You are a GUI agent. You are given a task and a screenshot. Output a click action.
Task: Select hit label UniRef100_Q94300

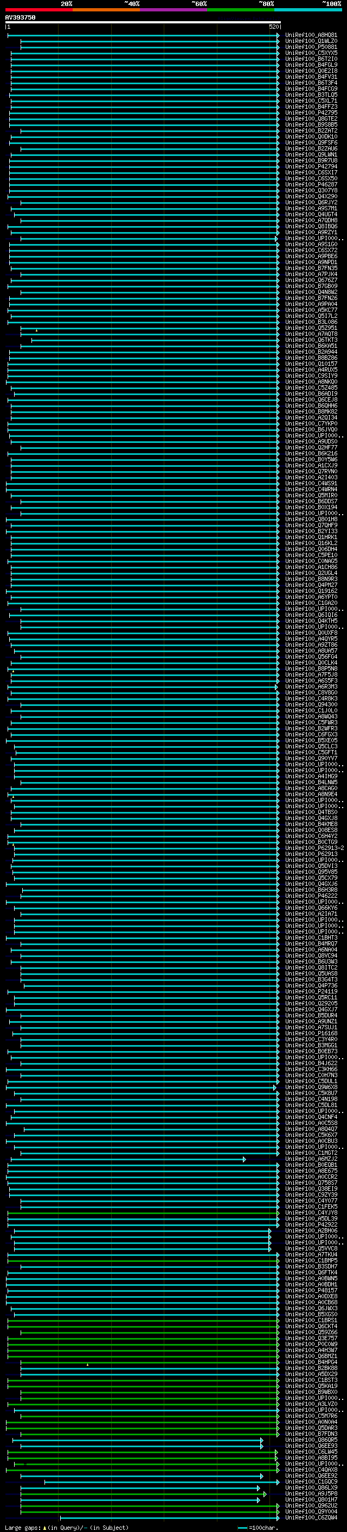[311, 704]
